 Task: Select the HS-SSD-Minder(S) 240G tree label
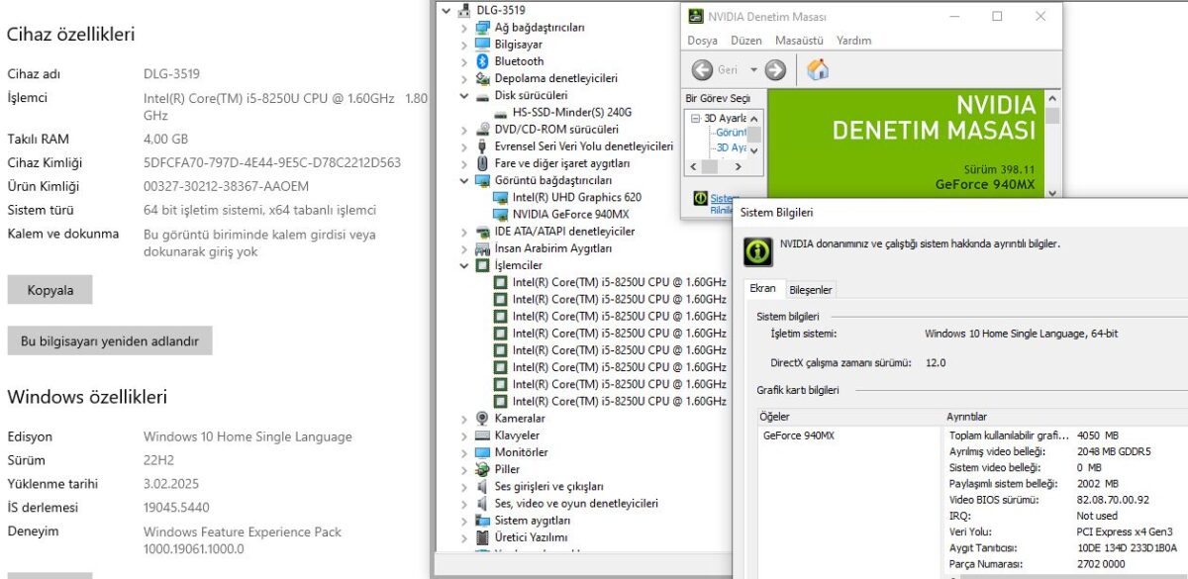point(572,112)
